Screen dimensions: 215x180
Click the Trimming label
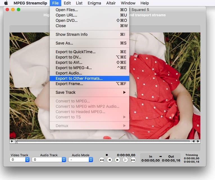click(x=192, y=155)
